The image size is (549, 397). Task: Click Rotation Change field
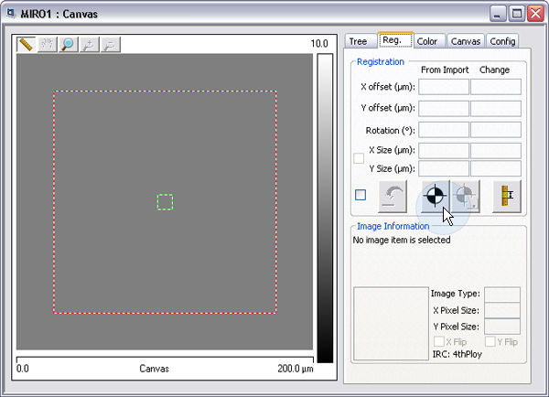[x=496, y=130]
